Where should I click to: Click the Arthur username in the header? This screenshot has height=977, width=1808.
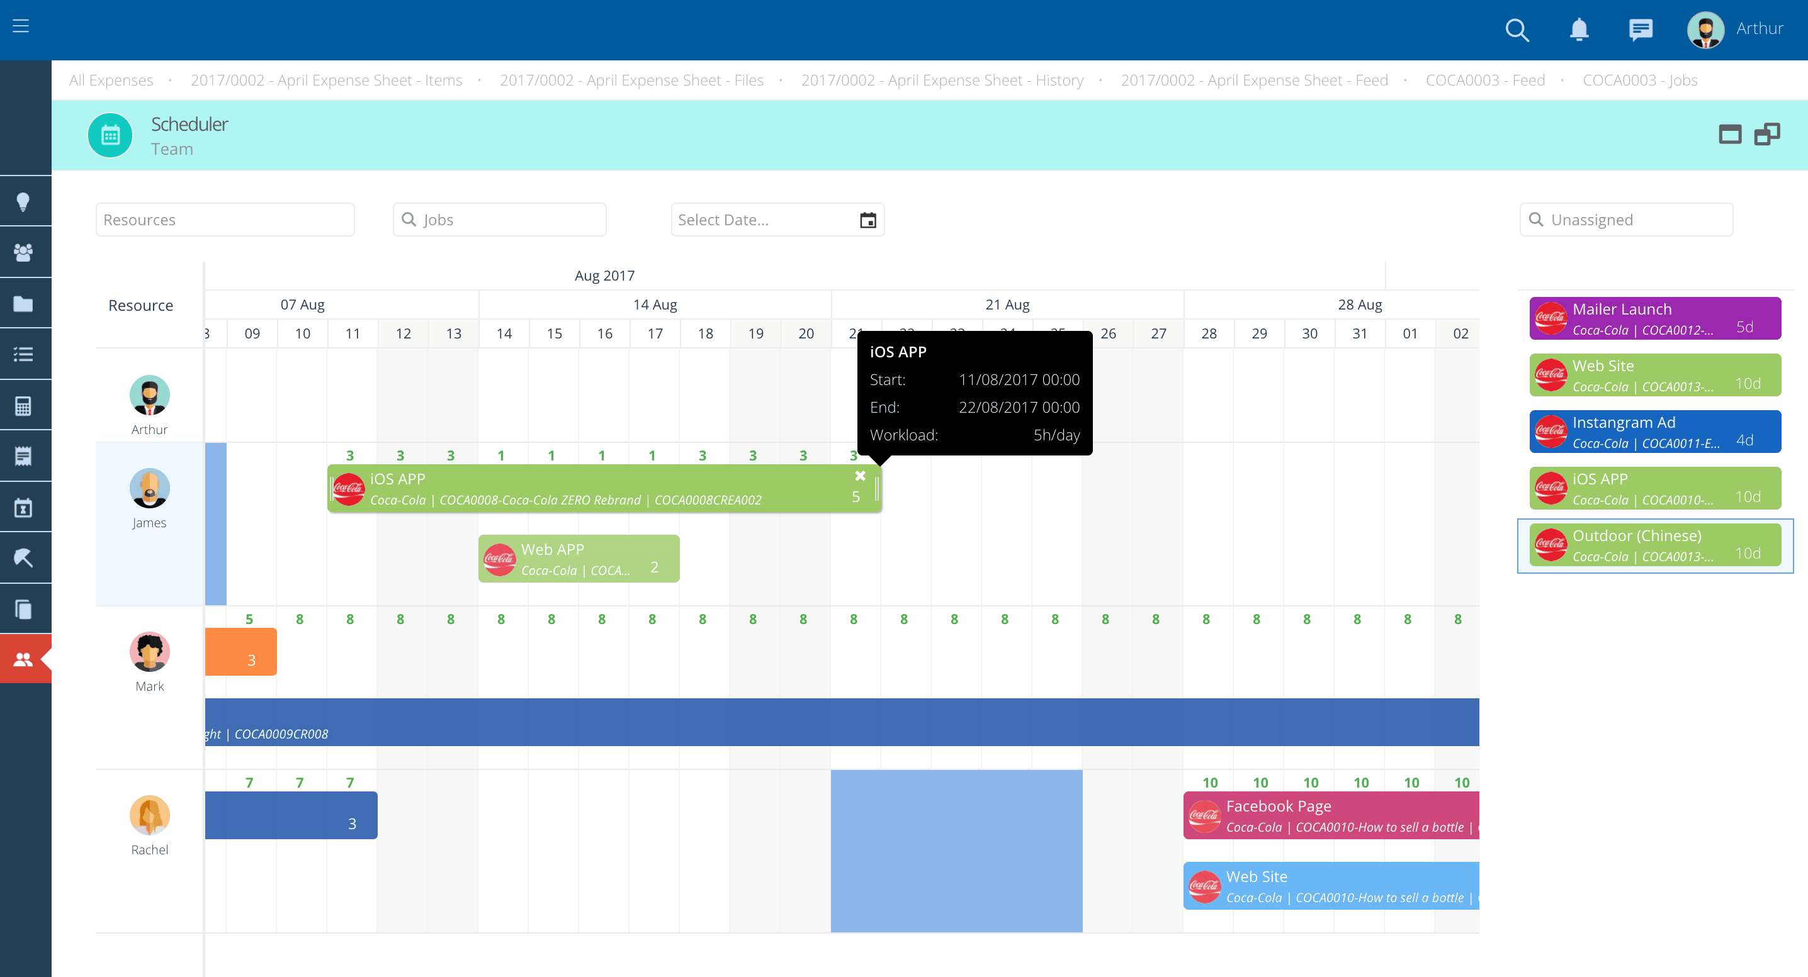tap(1760, 28)
